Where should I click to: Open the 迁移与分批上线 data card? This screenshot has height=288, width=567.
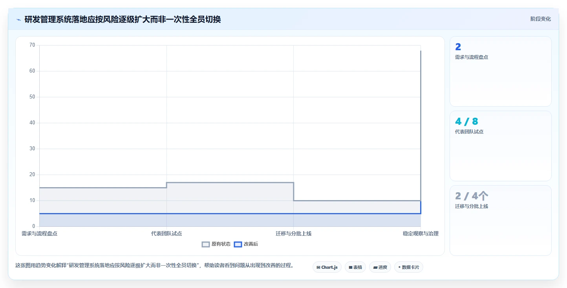coord(500,221)
